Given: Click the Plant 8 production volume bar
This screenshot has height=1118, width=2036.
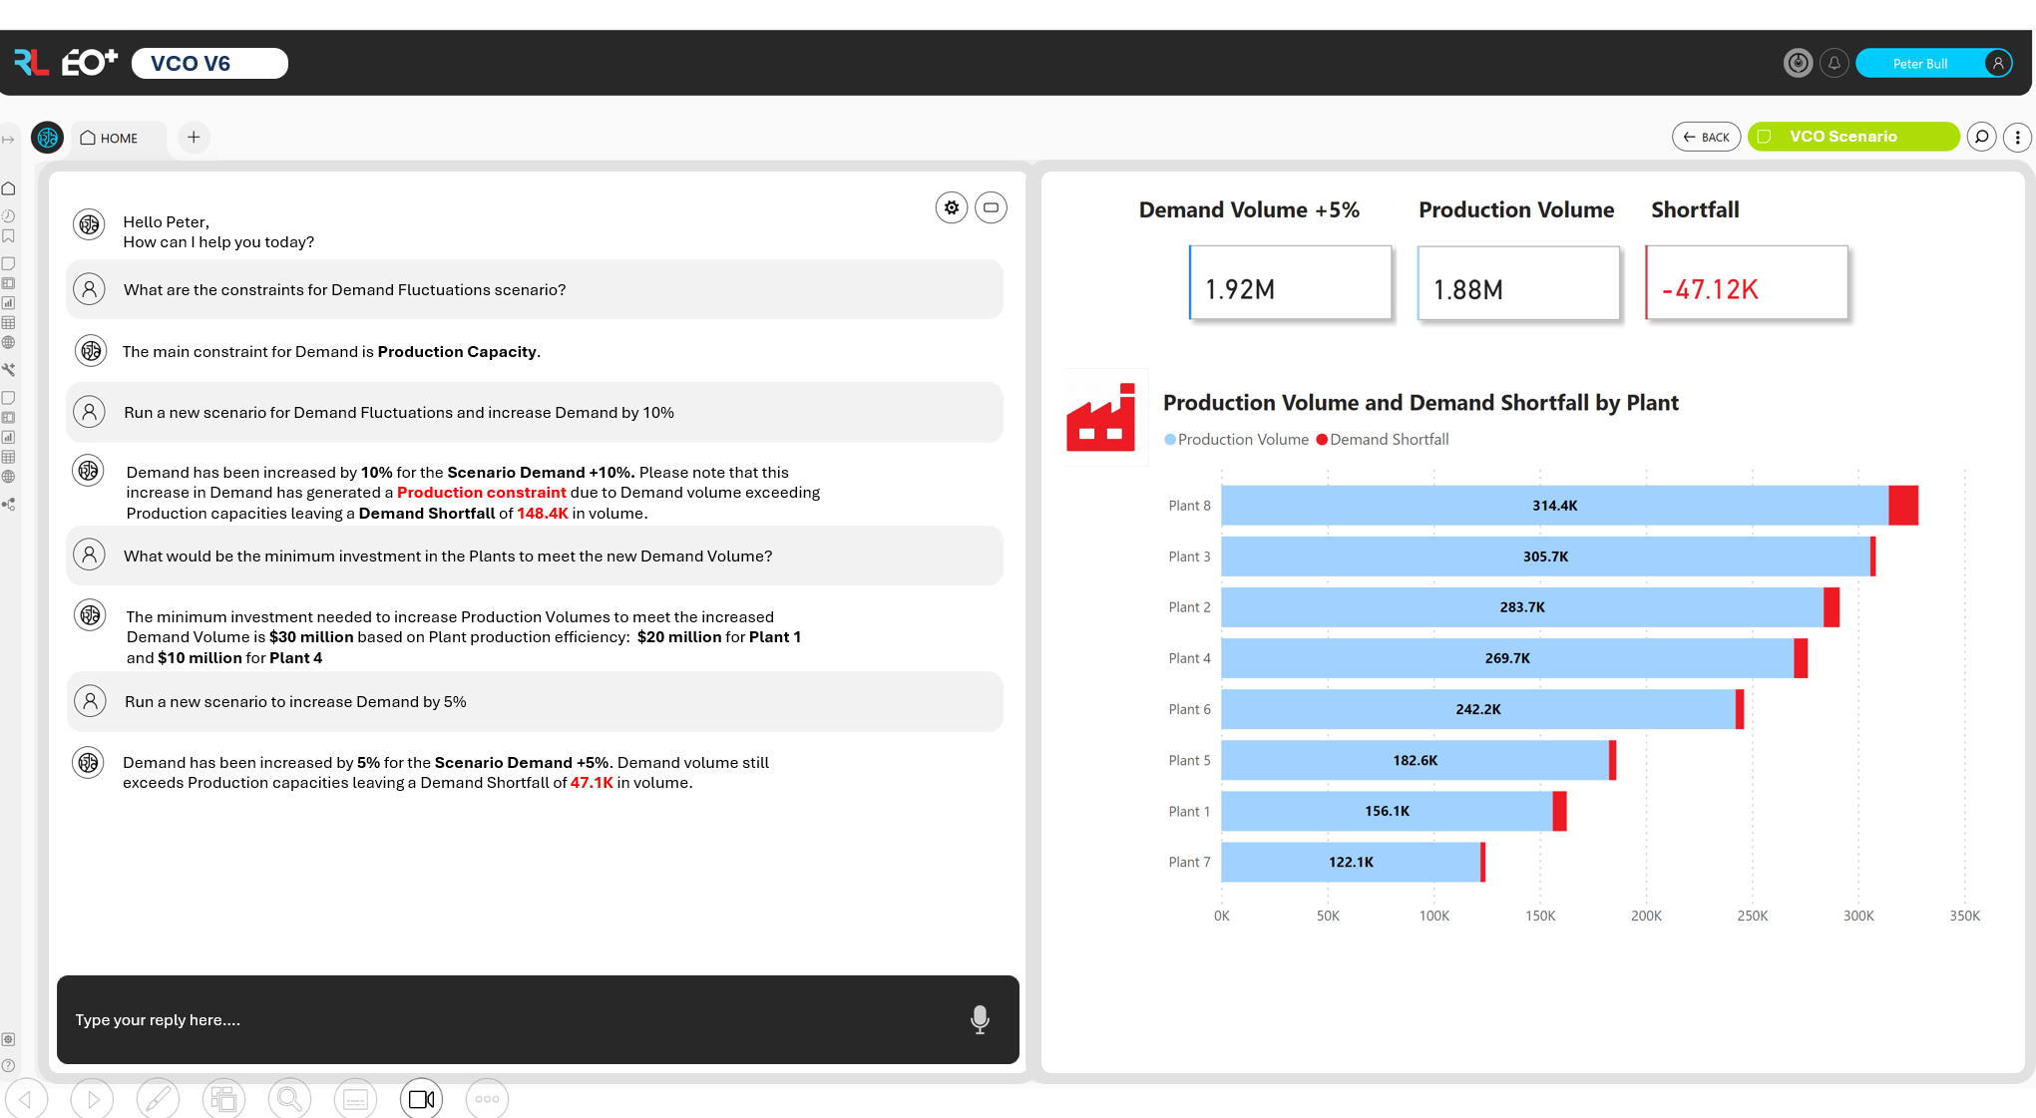Looking at the screenshot, I should coord(1553,506).
